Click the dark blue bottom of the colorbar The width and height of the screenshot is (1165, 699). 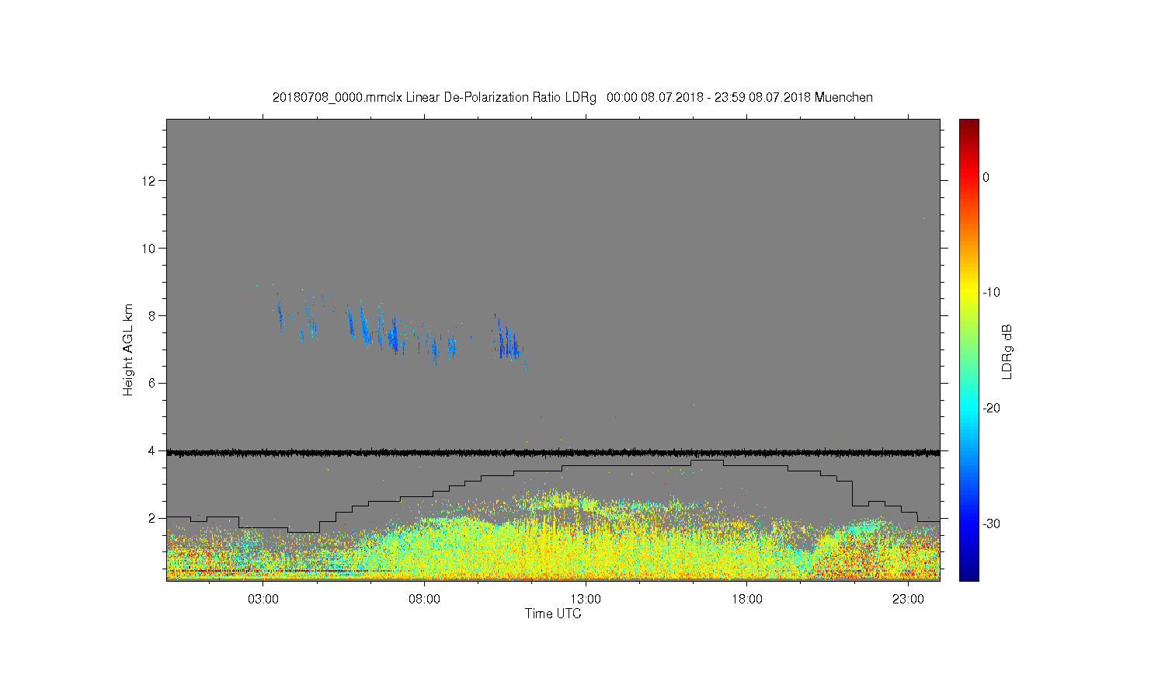(x=969, y=573)
